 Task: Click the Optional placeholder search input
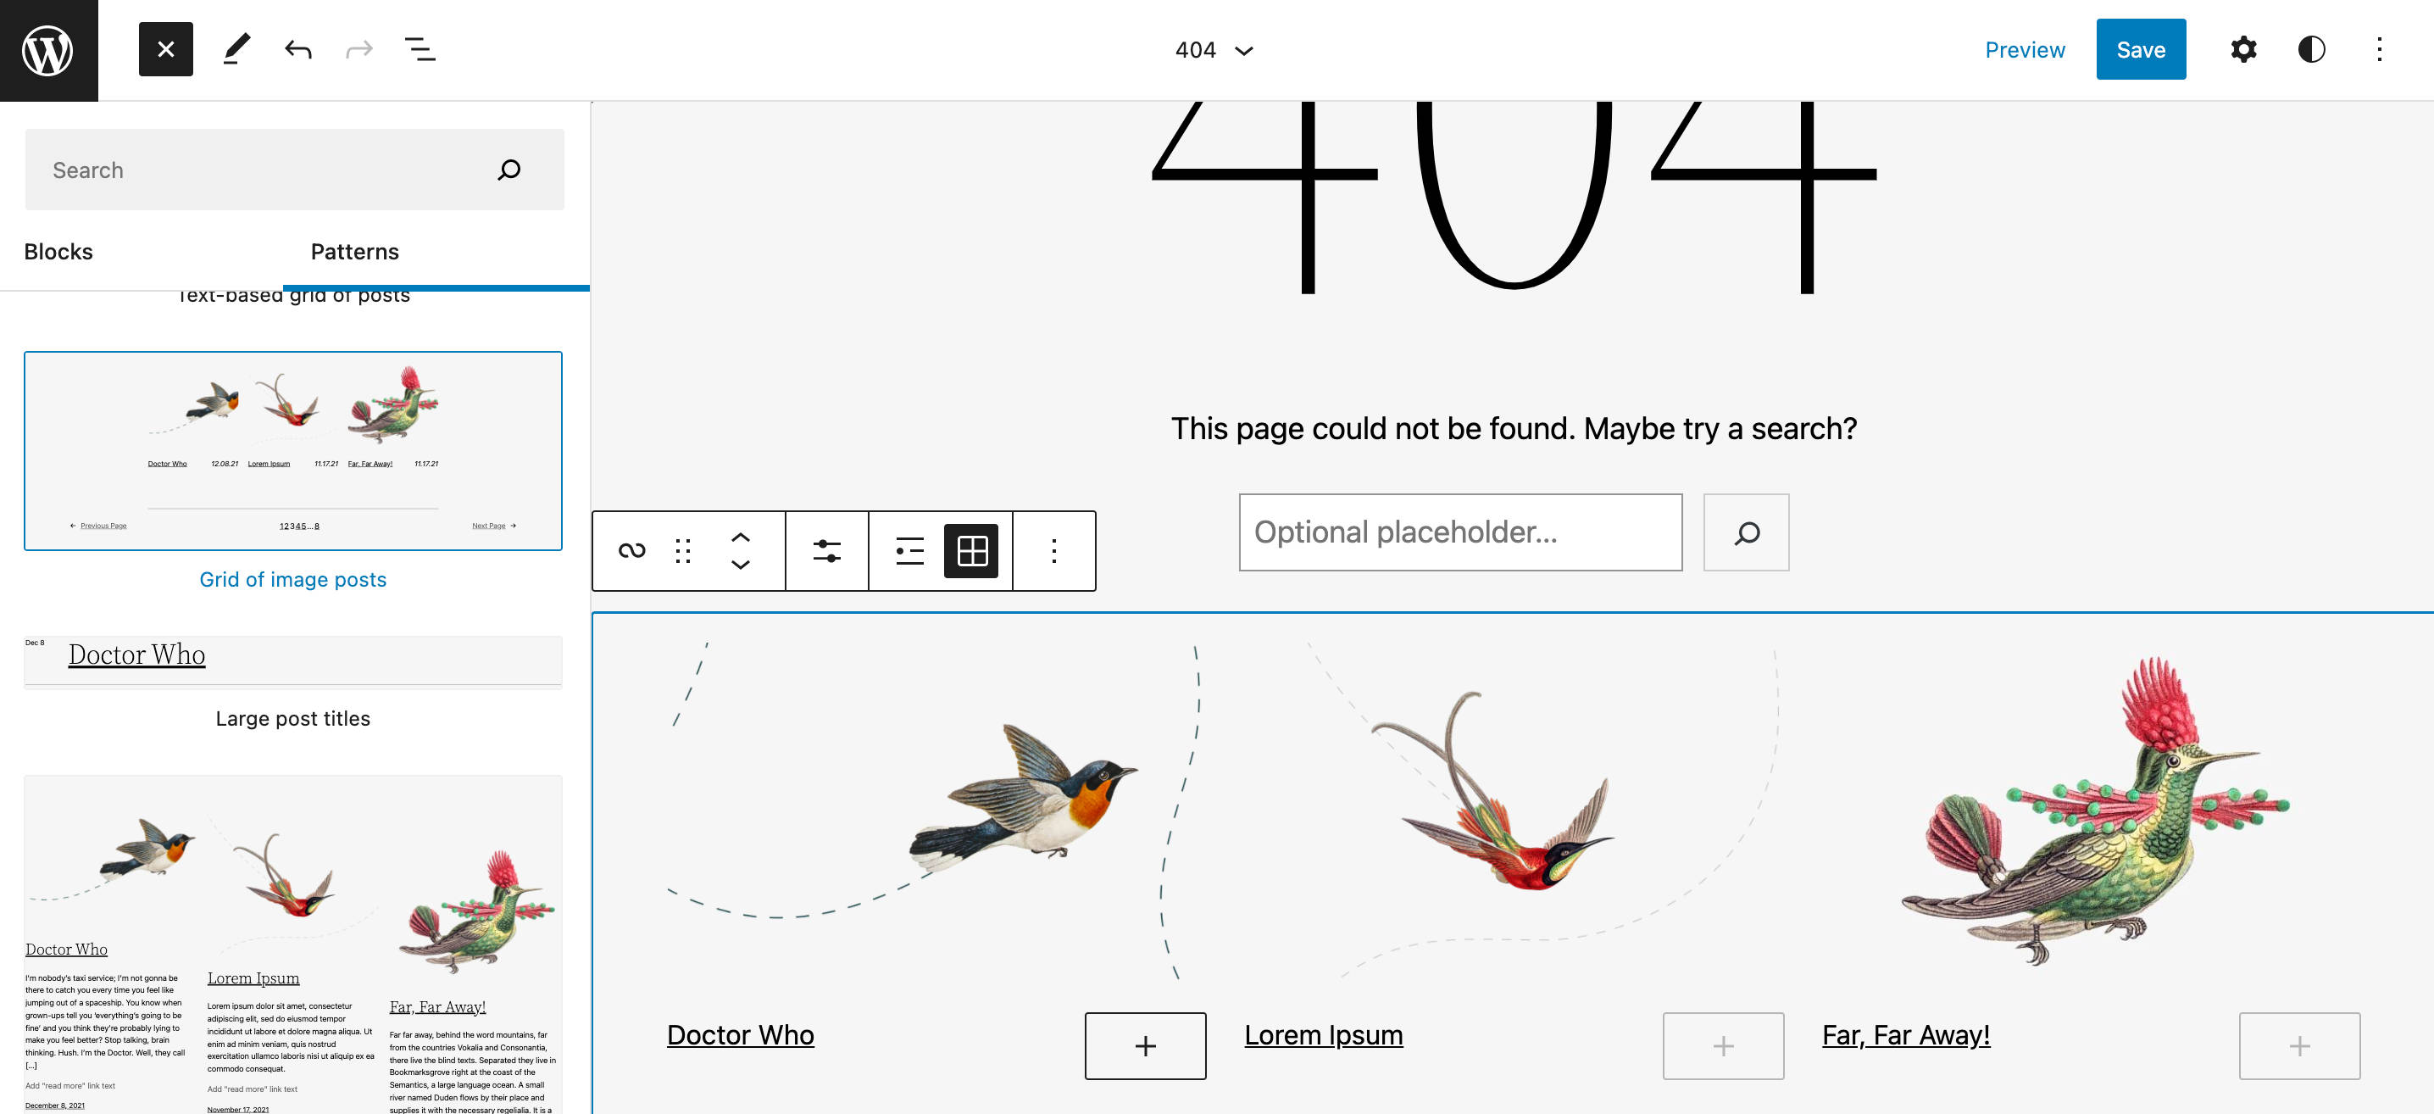tap(1460, 532)
